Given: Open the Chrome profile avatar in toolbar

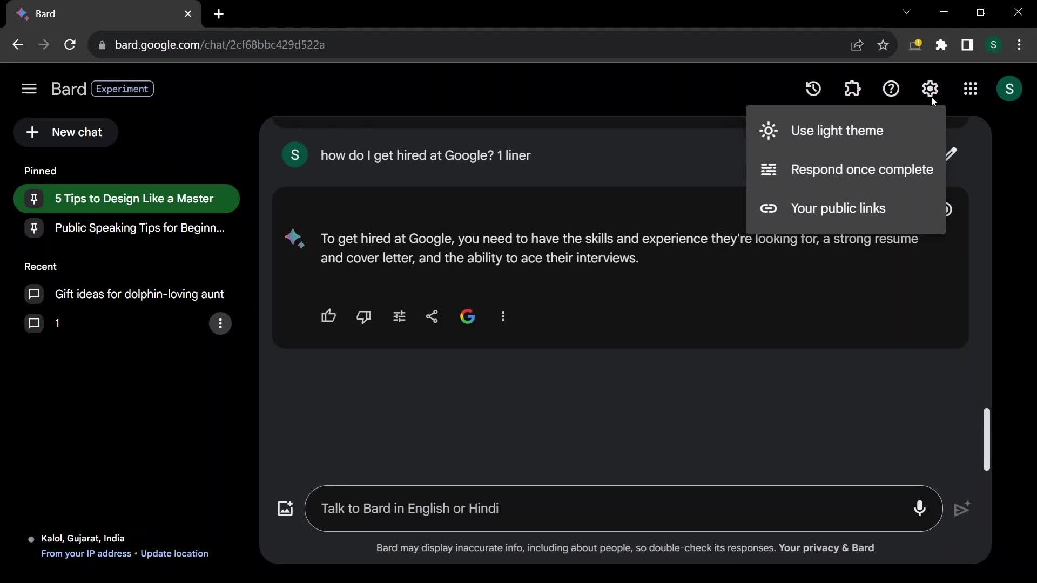Looking at the screenshot, I should tap(994, 45).
